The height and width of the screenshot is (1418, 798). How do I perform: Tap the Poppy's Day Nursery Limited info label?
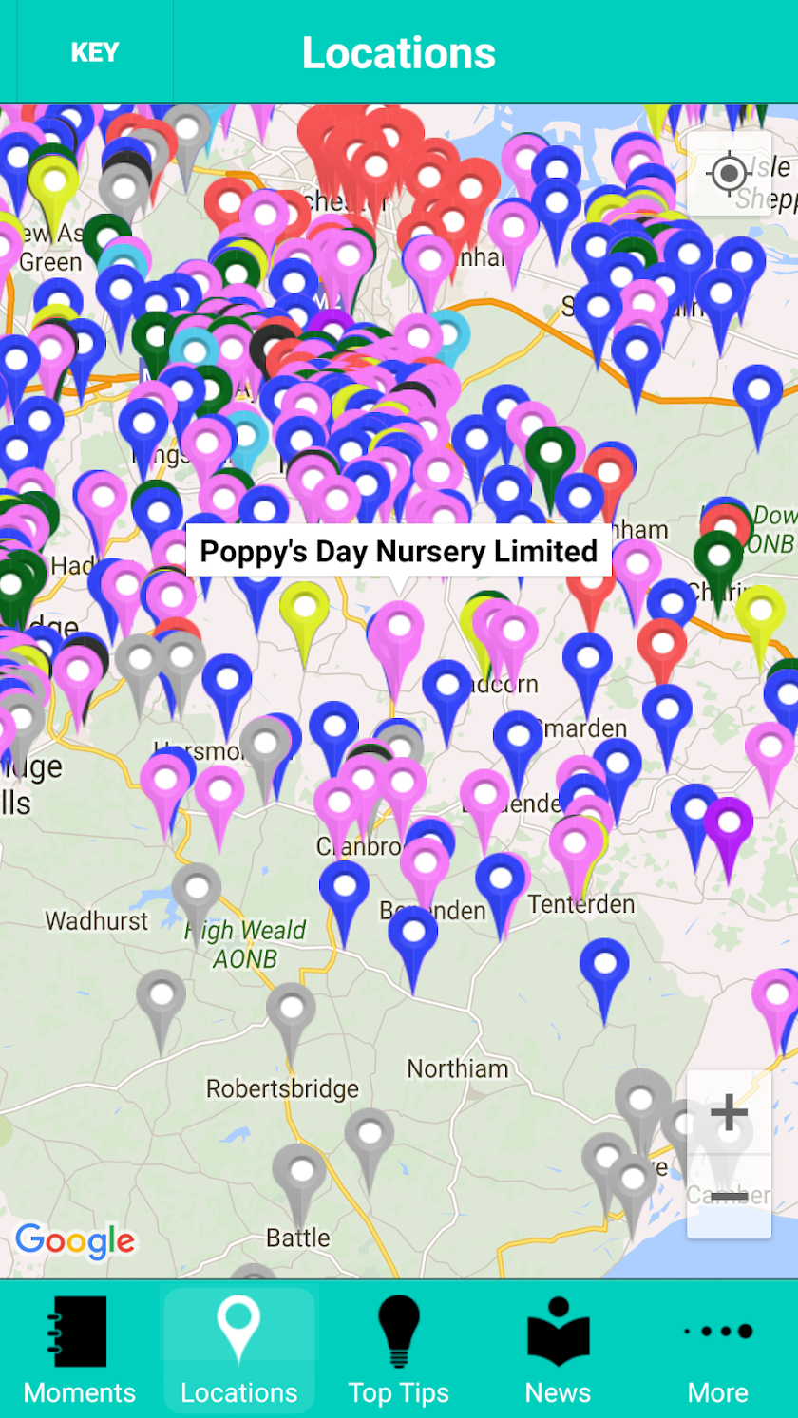tap(399, 551)
